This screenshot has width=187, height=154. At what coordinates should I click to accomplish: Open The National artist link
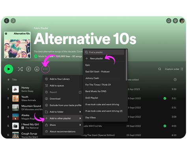(32, 128)
